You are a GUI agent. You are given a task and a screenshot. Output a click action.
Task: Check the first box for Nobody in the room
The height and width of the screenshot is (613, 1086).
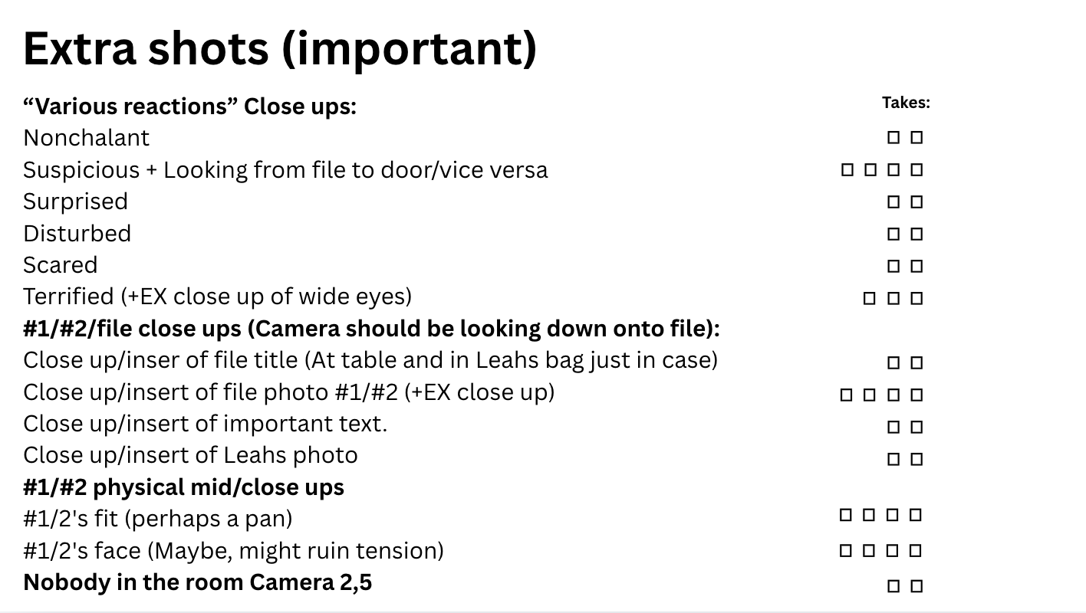coord(893,586)
